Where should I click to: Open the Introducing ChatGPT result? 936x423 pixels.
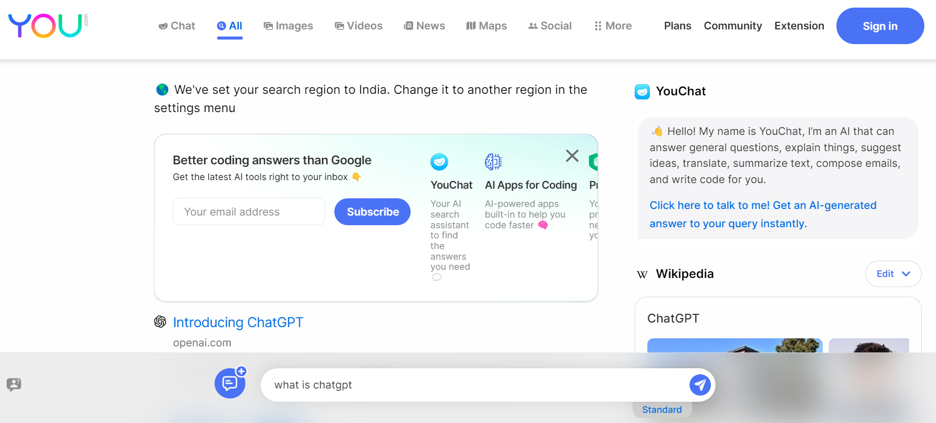click(238, 323)
